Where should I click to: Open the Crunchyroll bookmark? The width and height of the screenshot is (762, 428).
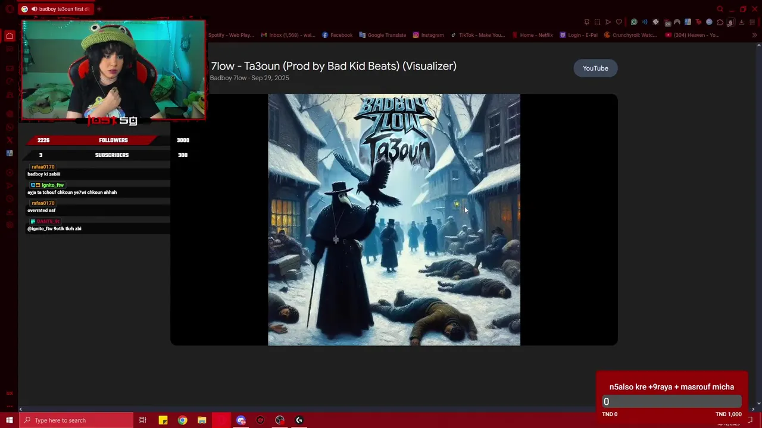point(630,35)
